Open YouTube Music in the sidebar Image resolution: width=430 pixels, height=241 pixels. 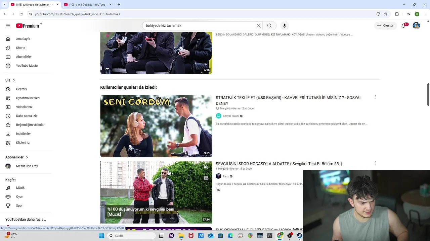(x=26, y=66)
